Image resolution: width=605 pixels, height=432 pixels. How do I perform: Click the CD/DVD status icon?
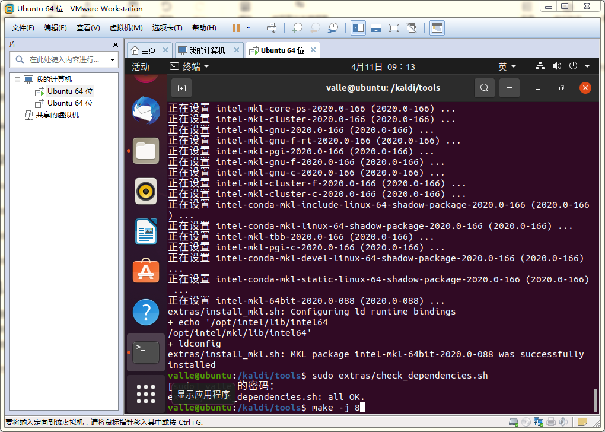(526, 422)
